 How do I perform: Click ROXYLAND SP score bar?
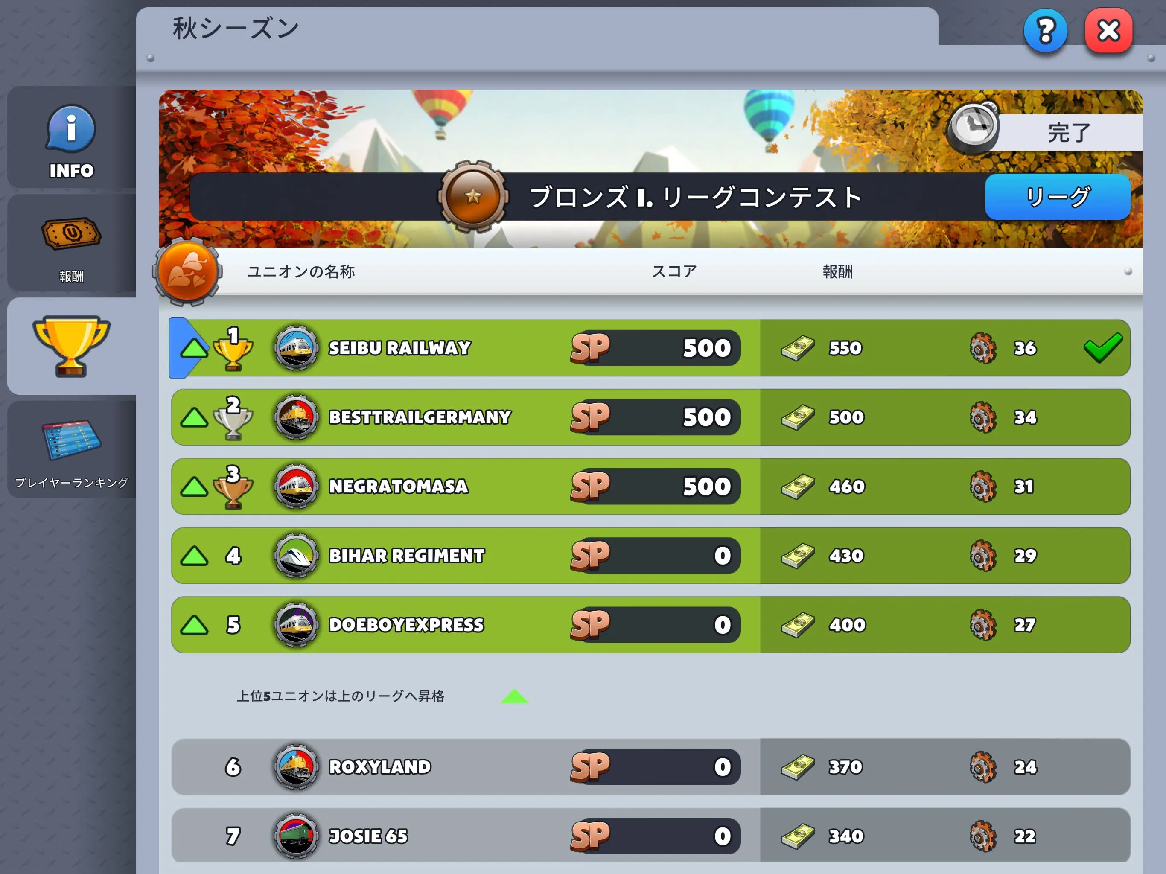pyautogui.click(x=655, y=767)
